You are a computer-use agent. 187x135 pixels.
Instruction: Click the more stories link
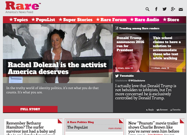click(115, 128)
